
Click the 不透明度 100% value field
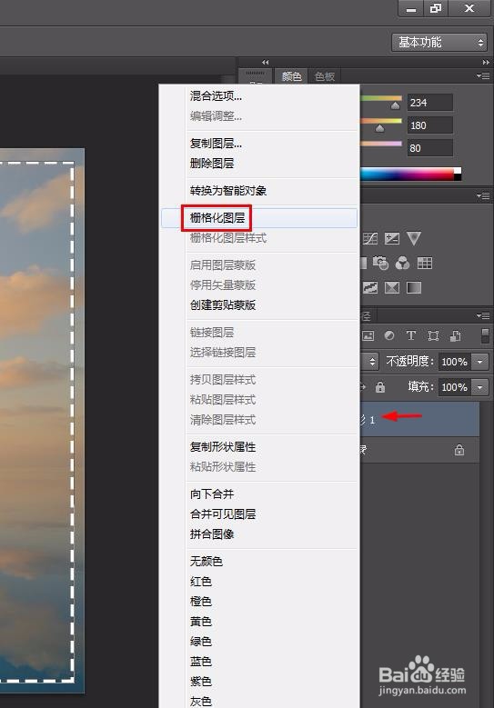tap(454, 362)
